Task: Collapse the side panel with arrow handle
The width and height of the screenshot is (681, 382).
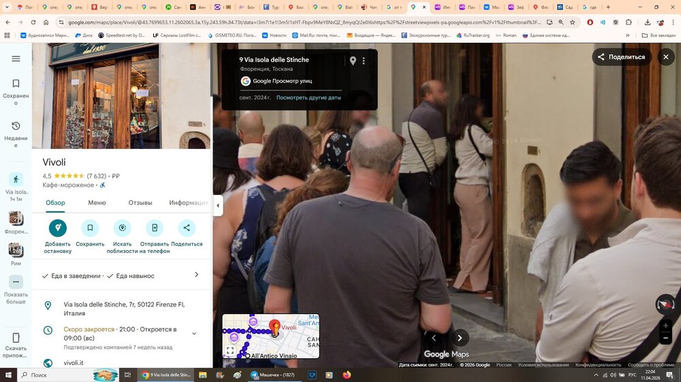Action: point(218,205)
